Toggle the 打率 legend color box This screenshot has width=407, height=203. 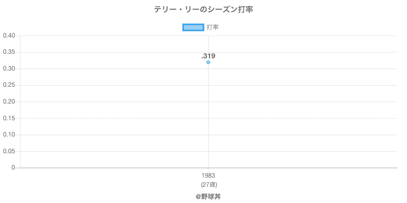pos(193,27)
